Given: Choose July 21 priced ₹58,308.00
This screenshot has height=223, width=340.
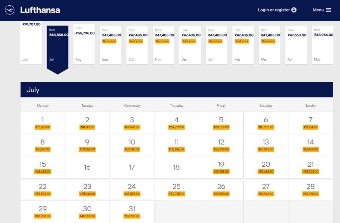Looking at the screenshot, I should (x=310, y=167).
